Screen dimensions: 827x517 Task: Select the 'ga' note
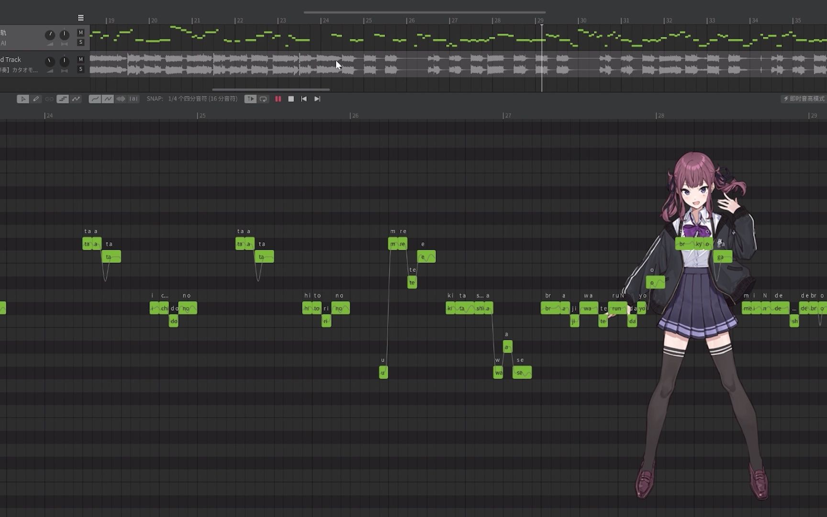click(x=723, y=257)
